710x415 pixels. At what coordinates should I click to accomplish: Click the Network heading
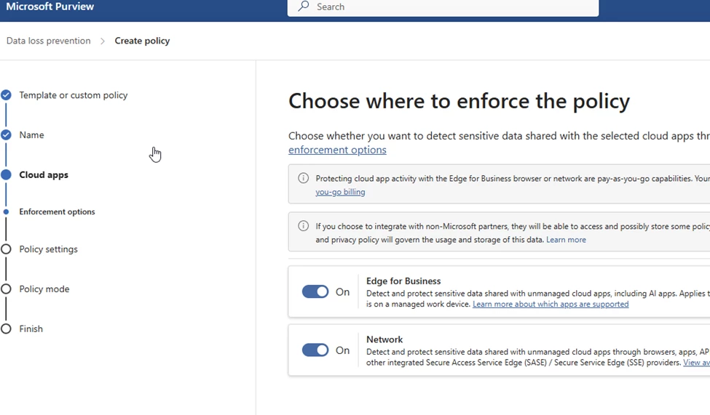tap(384, 339)
